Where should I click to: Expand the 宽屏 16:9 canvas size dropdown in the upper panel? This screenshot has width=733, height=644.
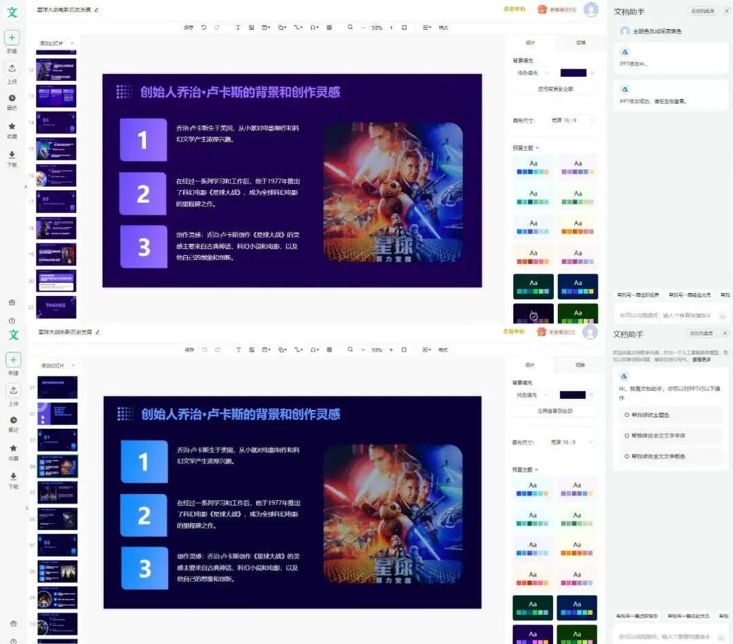tap(573, 121)
